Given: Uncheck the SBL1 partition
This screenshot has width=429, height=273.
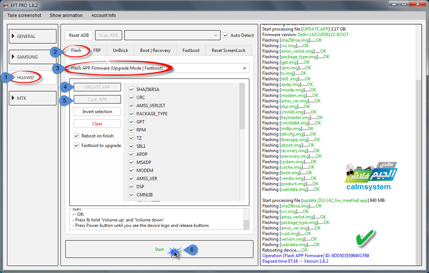Looking at the screenshot, I should point(131,146).
